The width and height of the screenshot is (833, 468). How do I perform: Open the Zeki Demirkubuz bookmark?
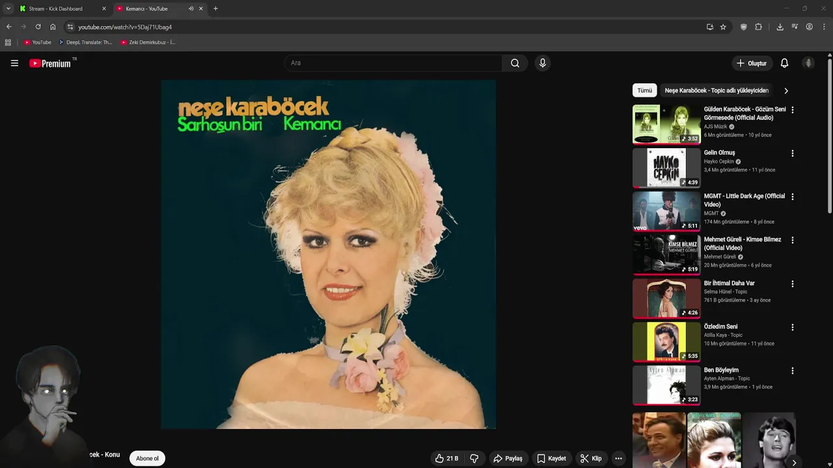[148, 42]
